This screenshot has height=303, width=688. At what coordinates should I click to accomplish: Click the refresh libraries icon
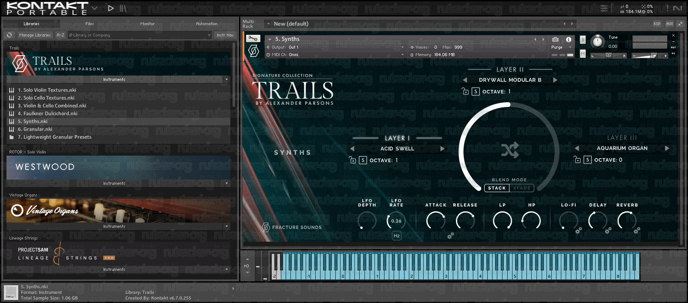tap(9, 35)
